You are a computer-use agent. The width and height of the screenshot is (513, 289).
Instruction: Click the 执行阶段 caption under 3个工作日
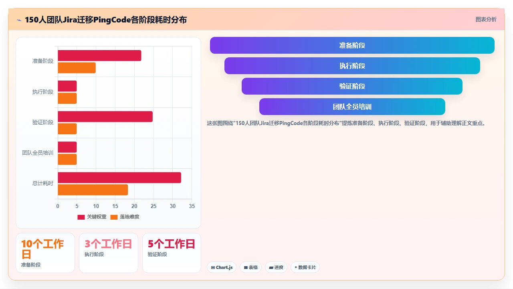point(94,255)
